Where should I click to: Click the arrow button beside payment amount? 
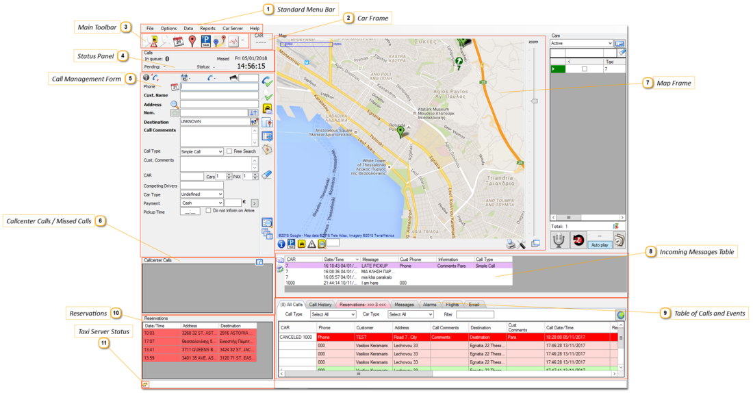click(255, 203)
